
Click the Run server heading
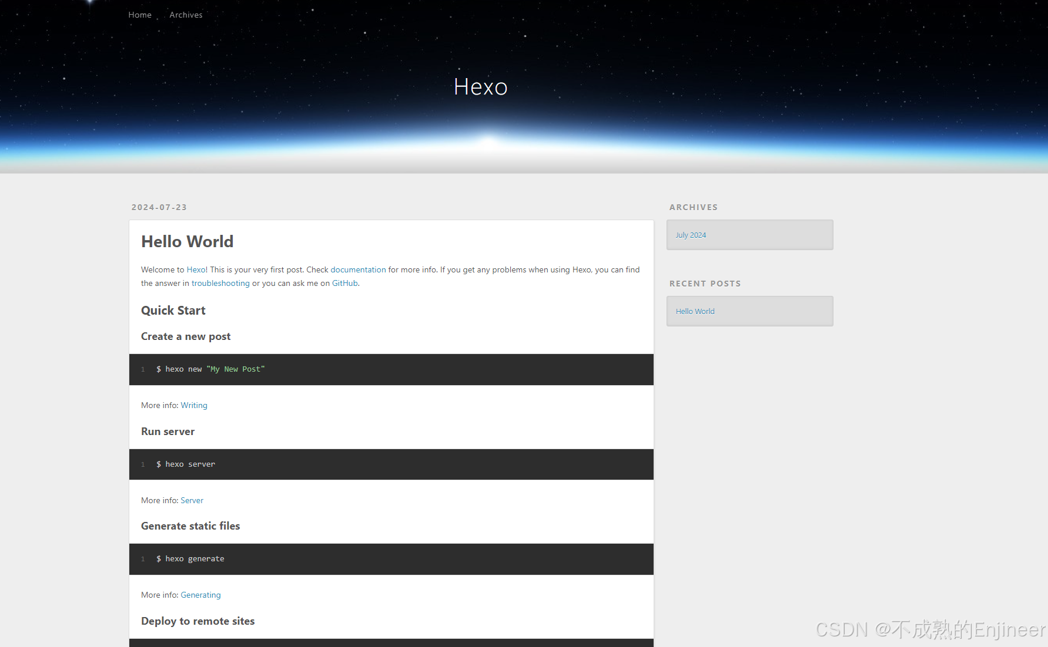point(168,432)
